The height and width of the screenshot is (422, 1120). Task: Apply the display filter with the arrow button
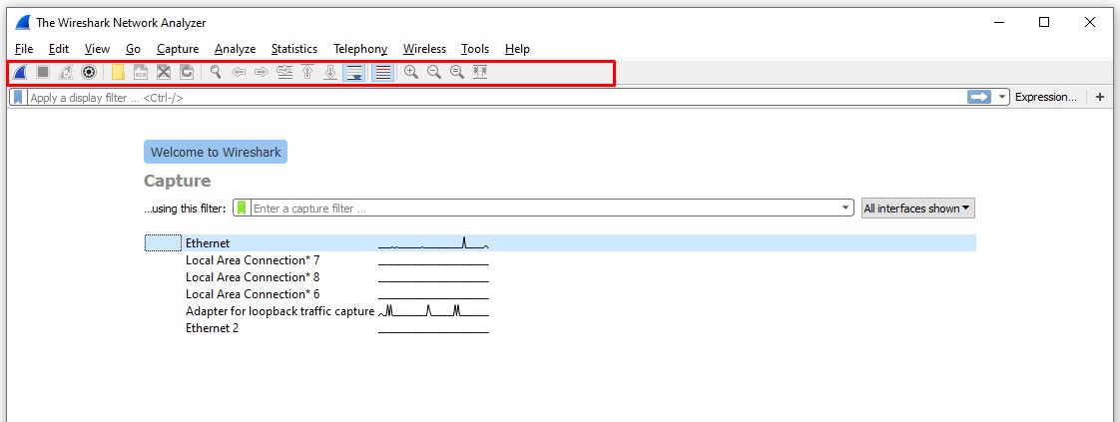tap(979, 97)
